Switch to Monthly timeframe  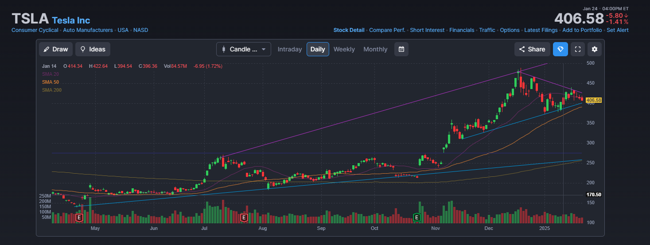point(375,49)
